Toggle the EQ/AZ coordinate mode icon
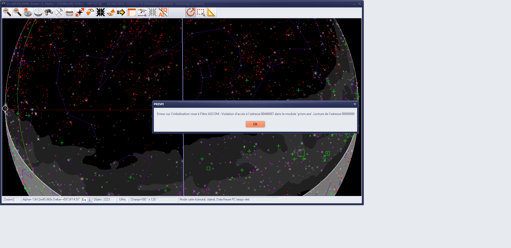This screenshot has height=248, width=511. (163, 12)
